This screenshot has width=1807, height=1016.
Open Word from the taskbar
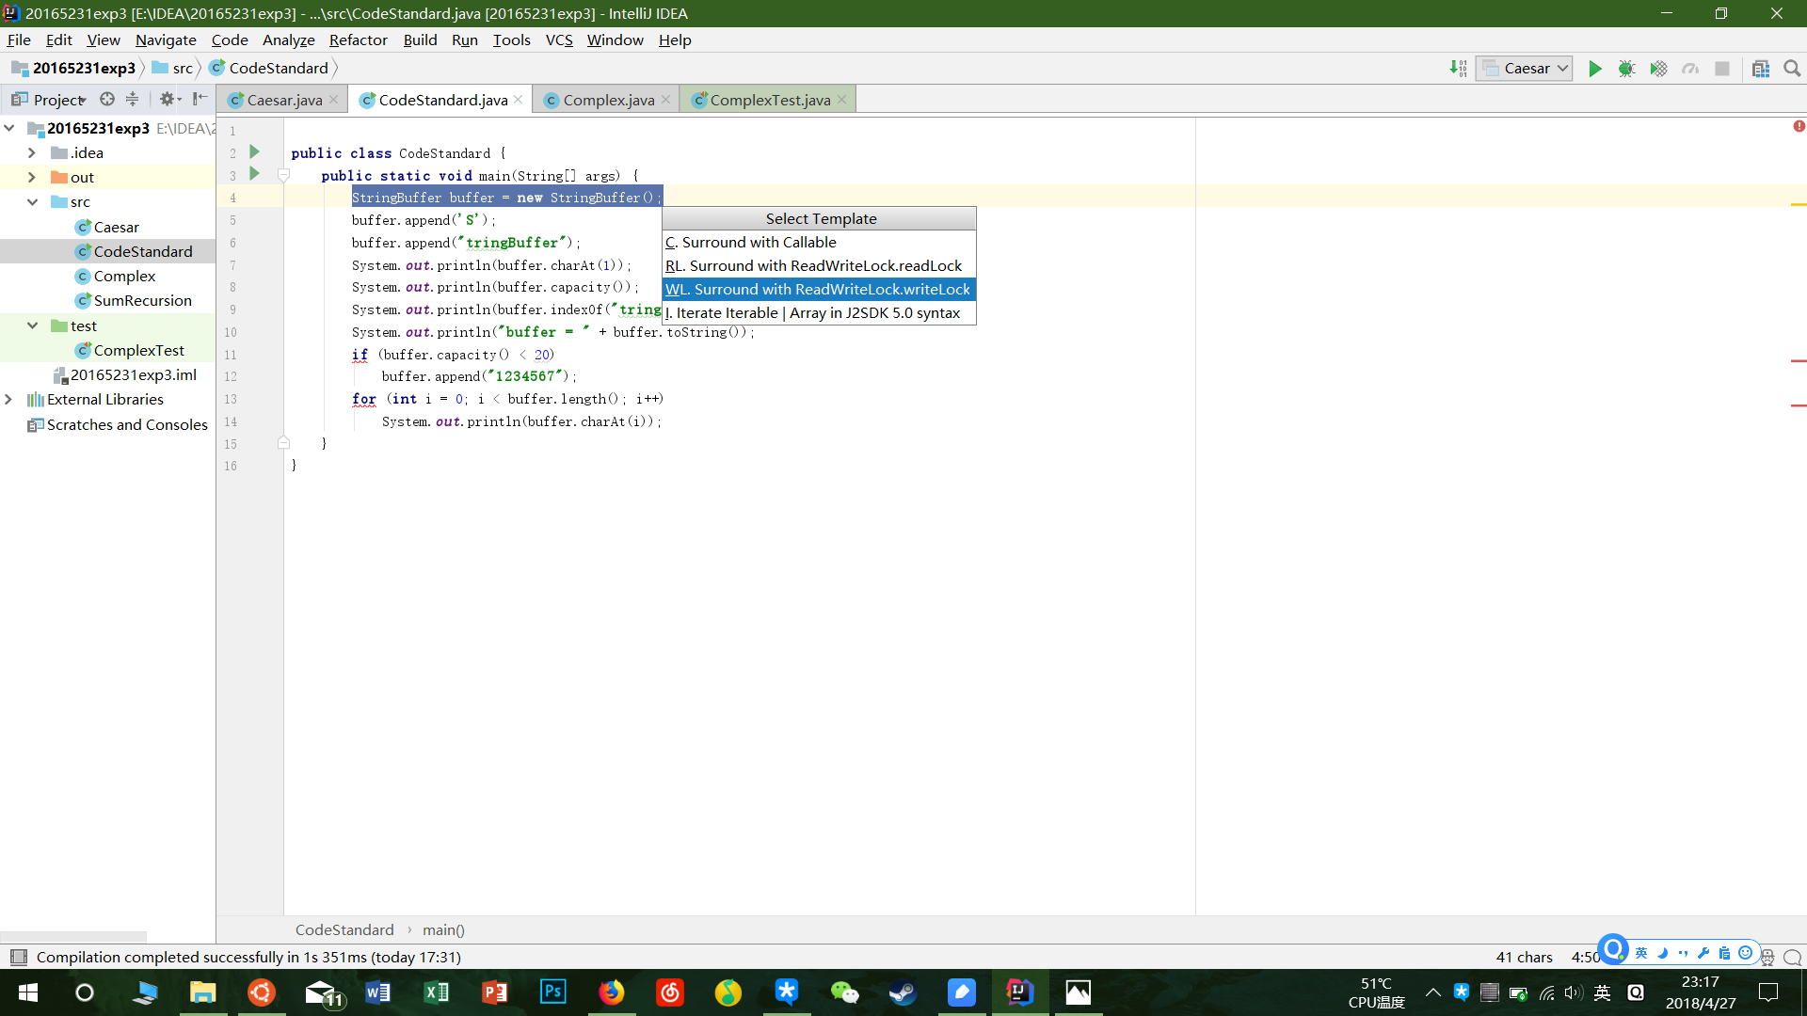pos(378,992)
